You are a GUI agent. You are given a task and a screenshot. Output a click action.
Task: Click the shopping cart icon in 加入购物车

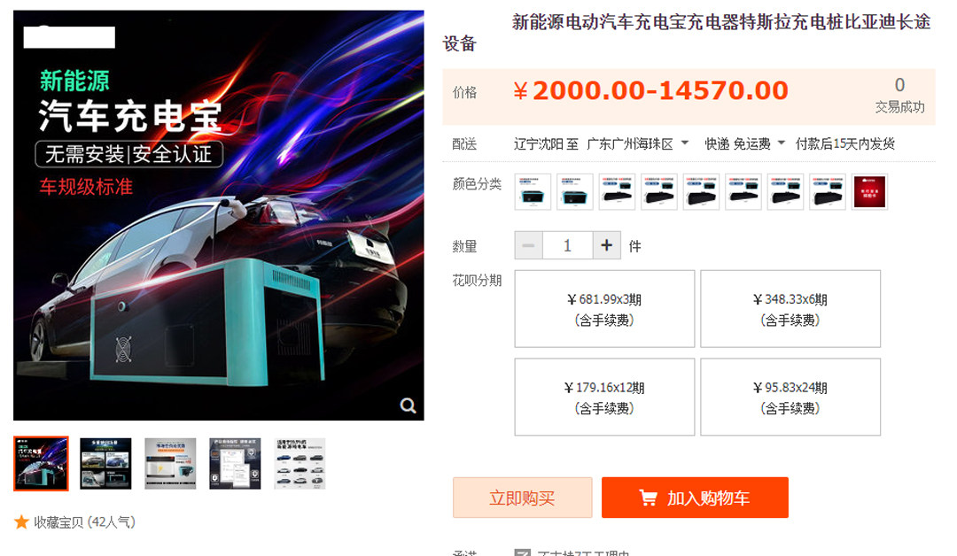tap(648, 498)
